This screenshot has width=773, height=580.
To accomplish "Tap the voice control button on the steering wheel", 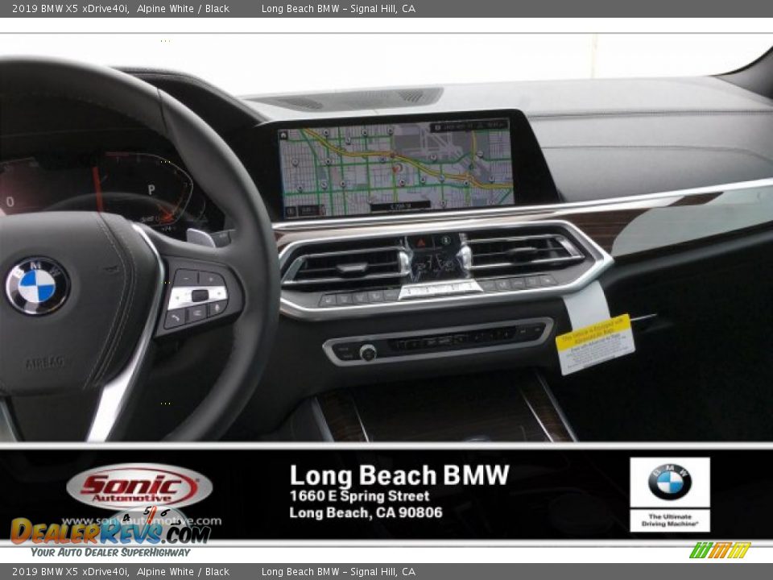I will pos(217,308).
